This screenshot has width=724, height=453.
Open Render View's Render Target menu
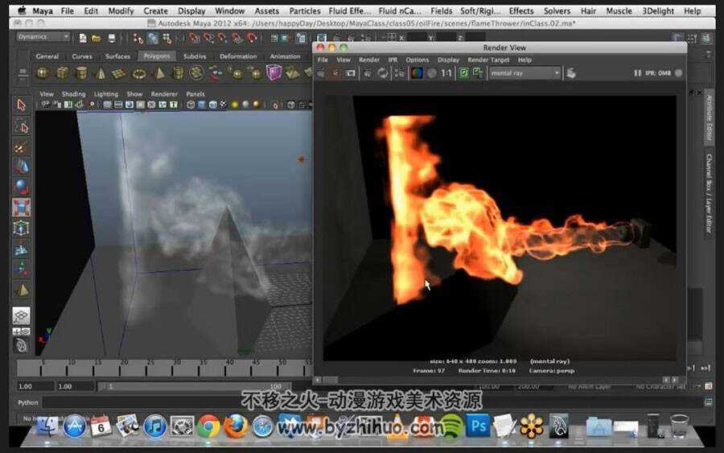coord(488,60)
